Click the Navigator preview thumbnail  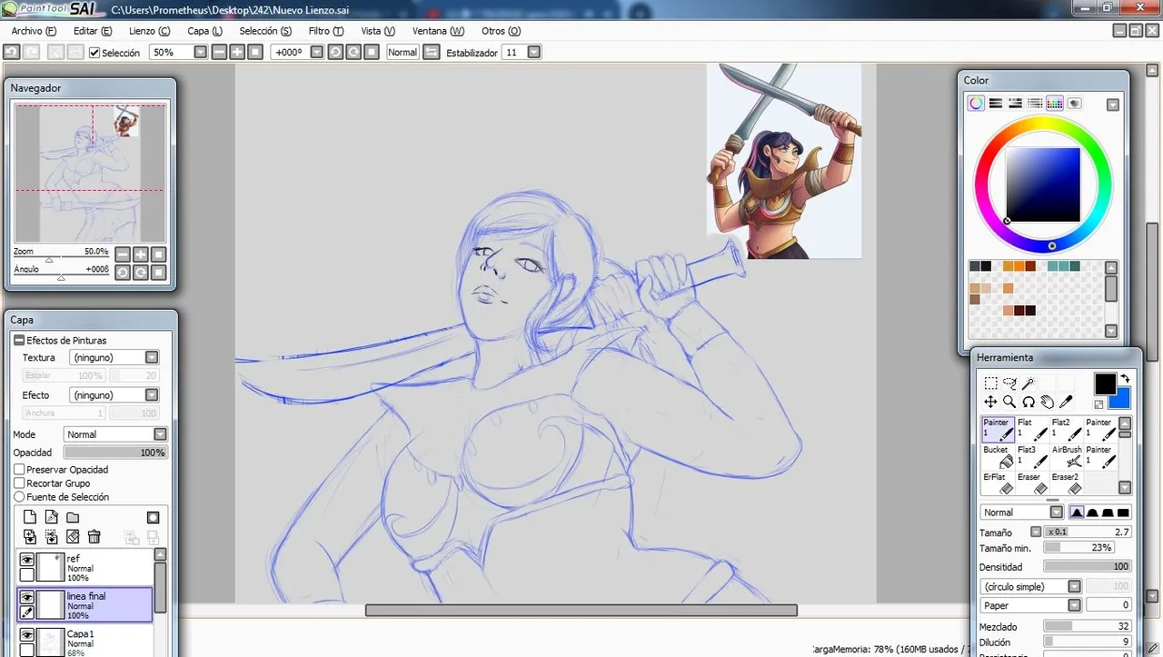click(90, 173)
